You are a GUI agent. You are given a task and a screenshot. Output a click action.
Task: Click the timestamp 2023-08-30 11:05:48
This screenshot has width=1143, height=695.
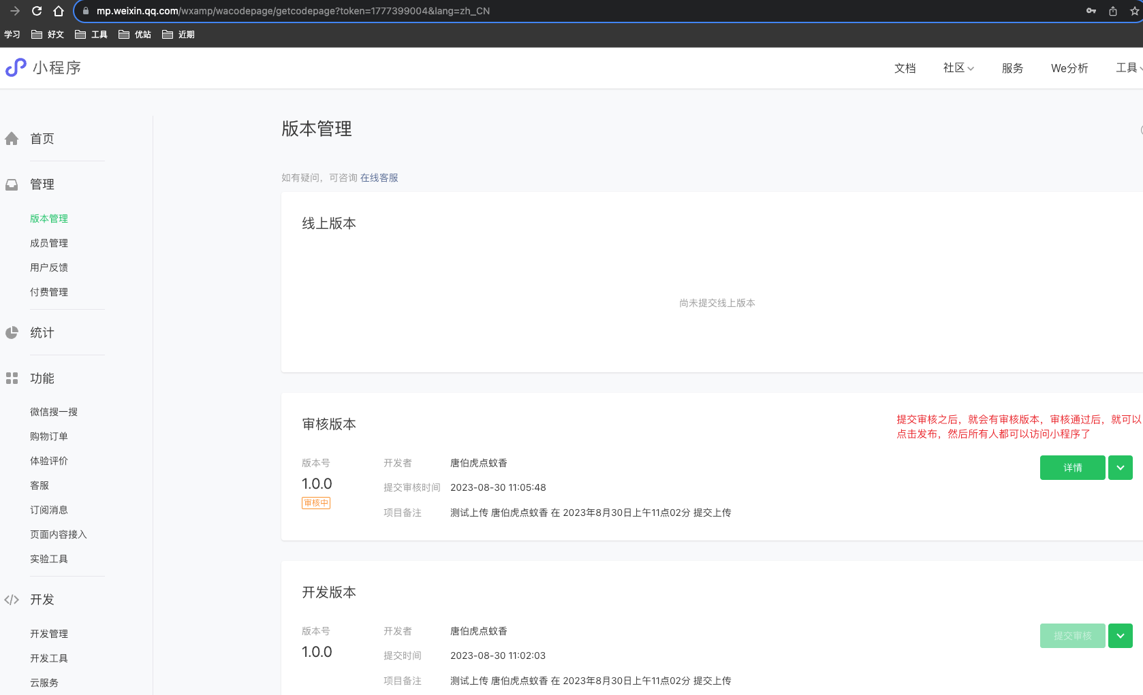[x=498, y=487]
